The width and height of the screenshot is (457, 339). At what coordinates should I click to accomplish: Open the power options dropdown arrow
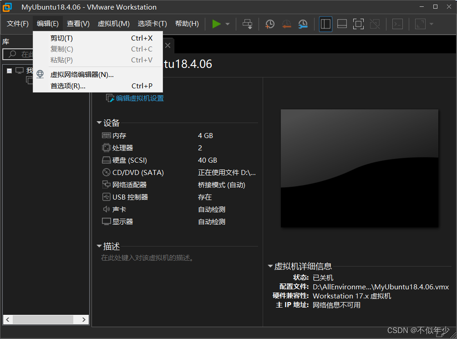pos(228,24)
